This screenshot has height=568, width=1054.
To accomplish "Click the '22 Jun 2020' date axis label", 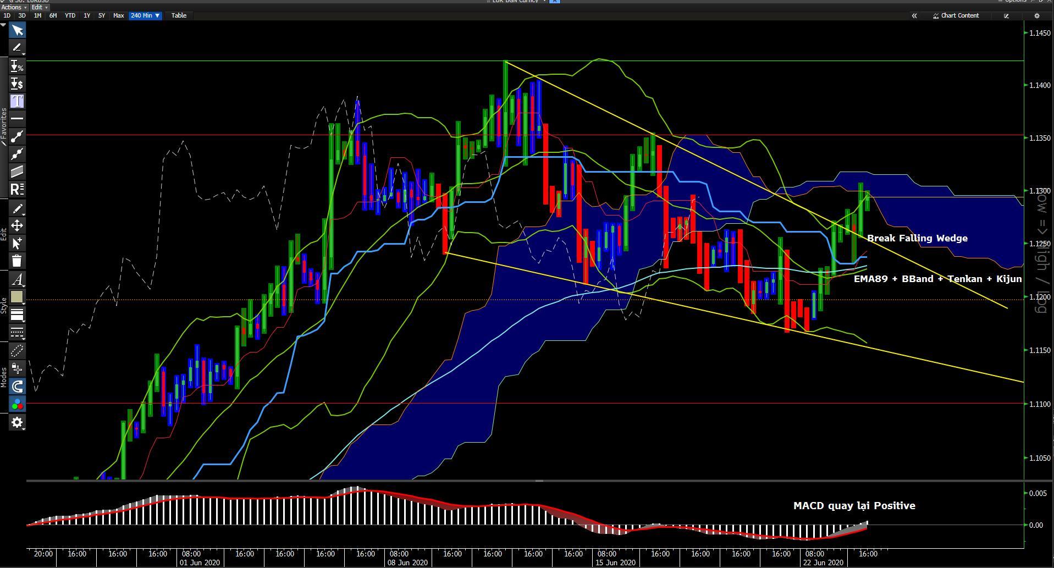I will tap(823, 563).
